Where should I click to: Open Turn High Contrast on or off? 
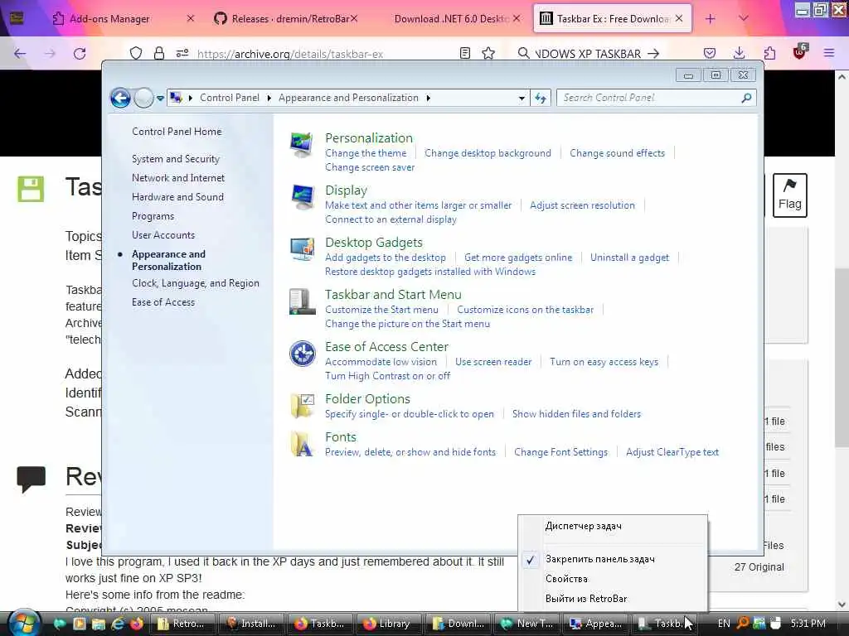tap(387, 376)
